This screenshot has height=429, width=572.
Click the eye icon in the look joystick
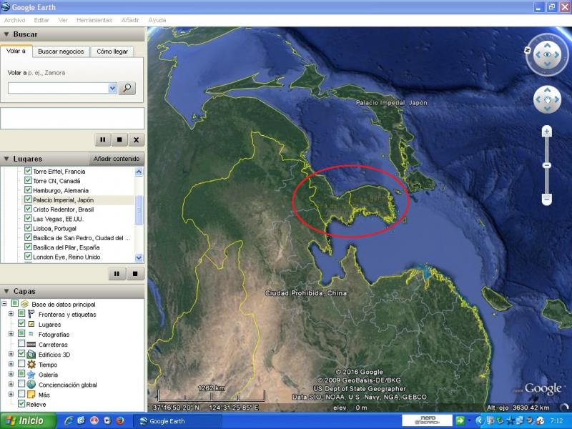[x=547, y=55]
